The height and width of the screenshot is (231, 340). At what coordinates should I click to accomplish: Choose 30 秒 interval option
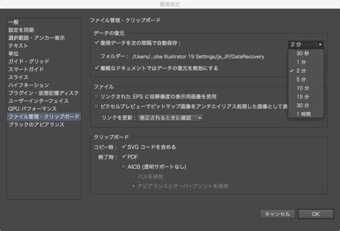tap(306, 53)
